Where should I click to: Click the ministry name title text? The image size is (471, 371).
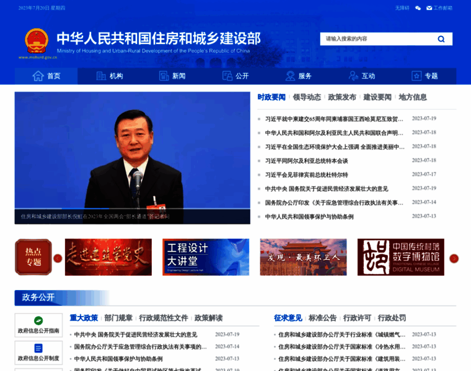(159, 38)
